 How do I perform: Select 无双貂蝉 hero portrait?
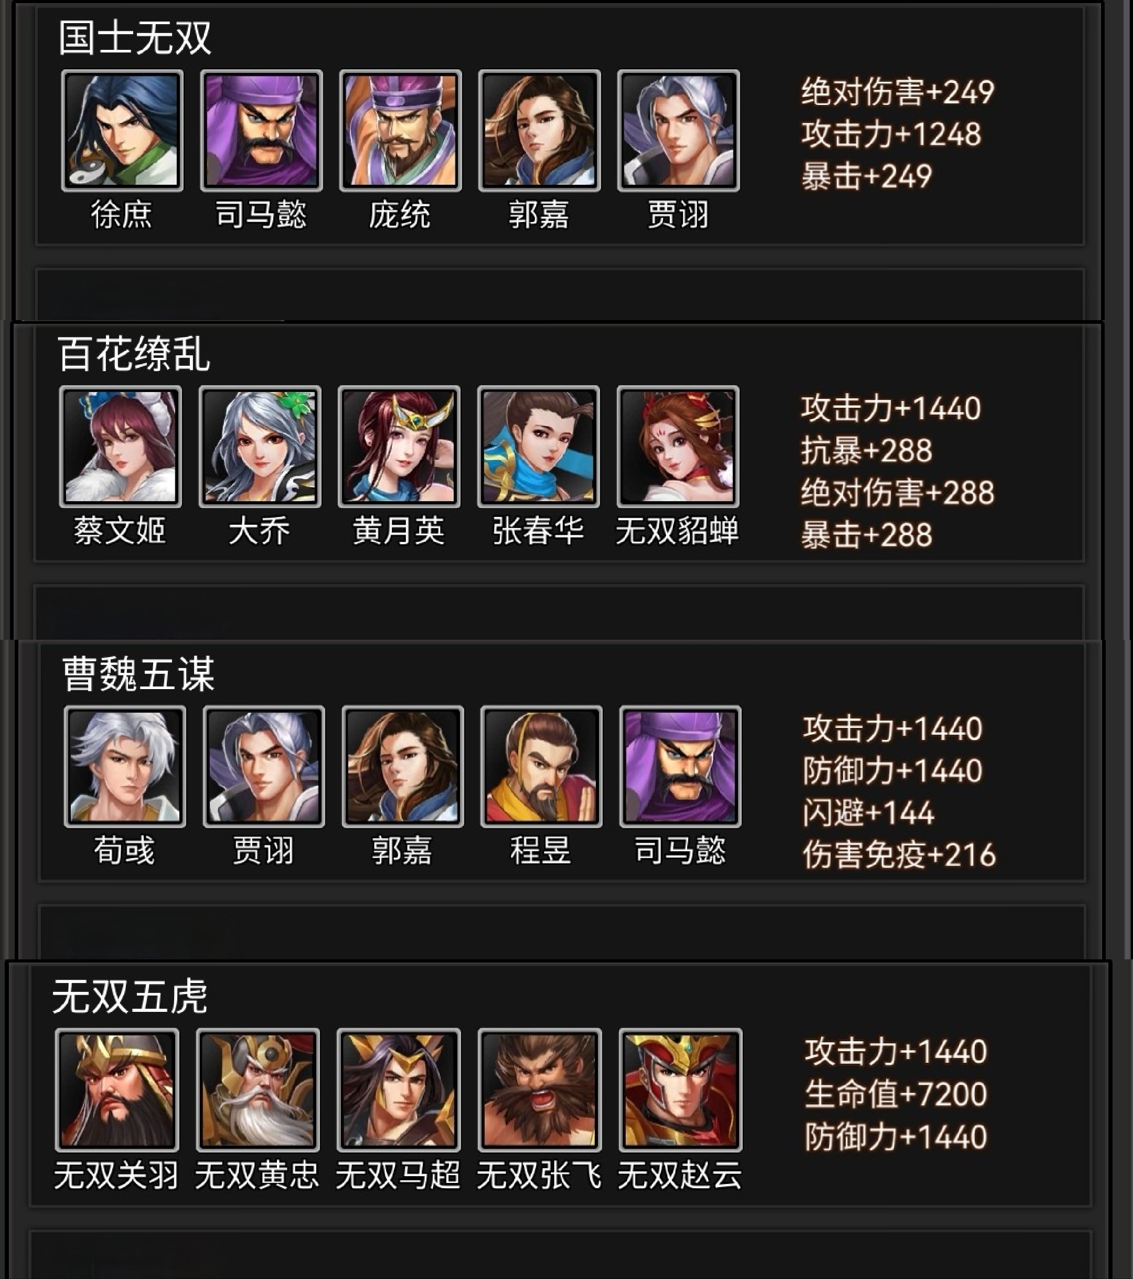point(678,446)
